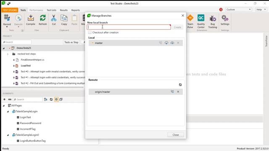The height and width of the screenshot is (151, 269).
Task: Click the tag icon on origin/master row
Action: coord(172,91)
